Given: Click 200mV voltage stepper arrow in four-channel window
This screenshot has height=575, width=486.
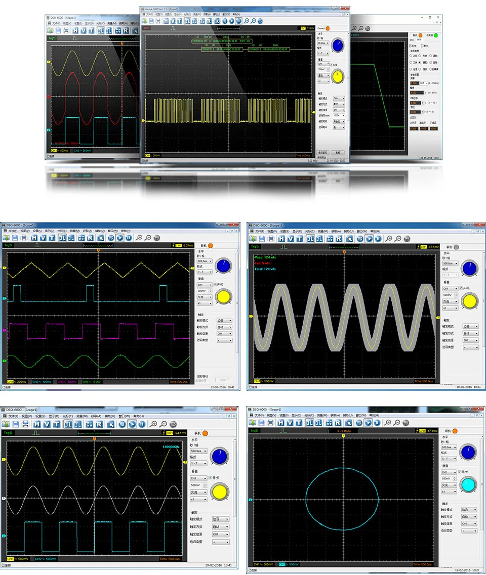Looking at the screenshot, I should (x=210, y=291).
